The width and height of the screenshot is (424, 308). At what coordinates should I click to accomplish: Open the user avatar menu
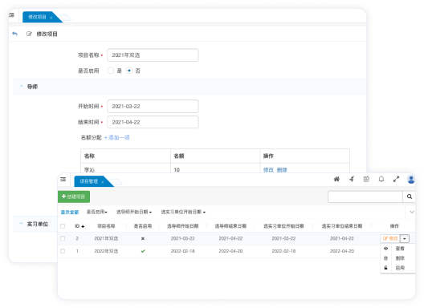tap(411, 179)
